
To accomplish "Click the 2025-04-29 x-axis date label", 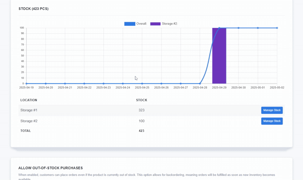I will (x=219, y=88).
